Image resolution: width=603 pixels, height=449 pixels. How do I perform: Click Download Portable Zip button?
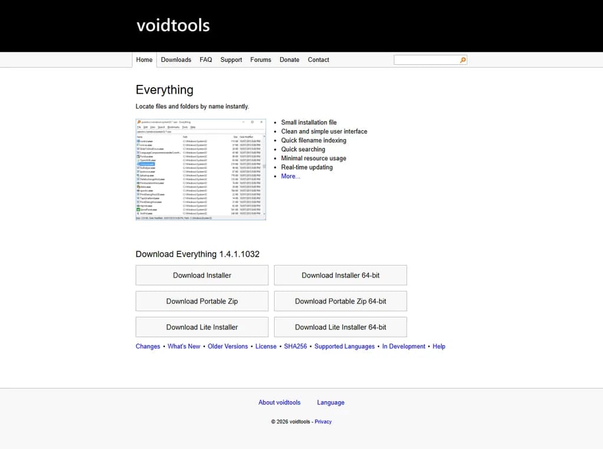coord(202,301)
